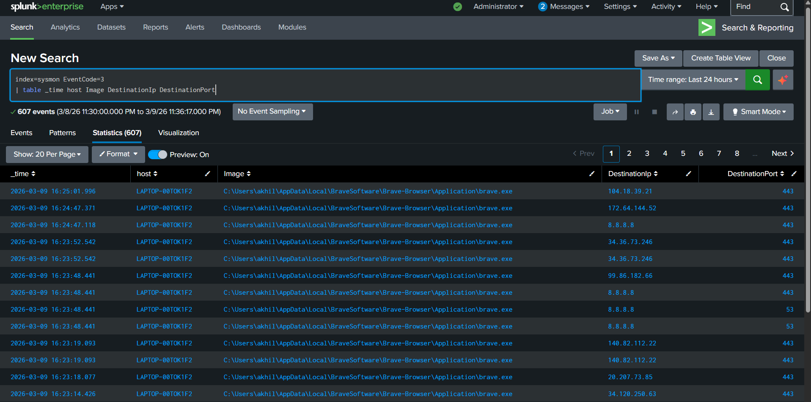Click the Create Table View button
Image resolution: width=811 pixels, height=402 pixels.
click(720, 58)
